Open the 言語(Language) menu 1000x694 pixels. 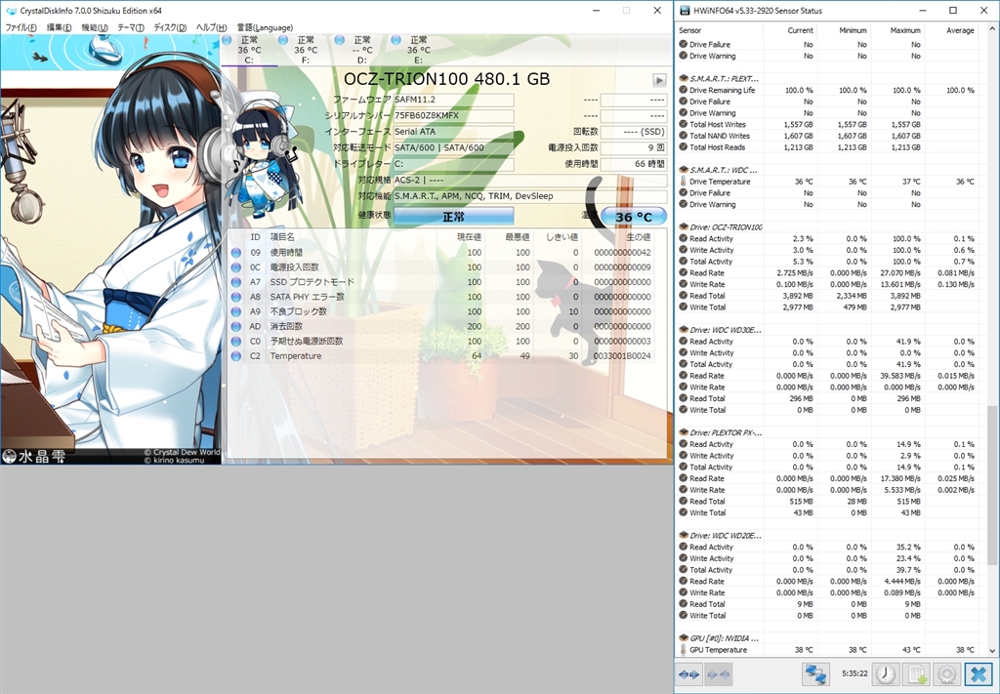pyautogui.click(x=265, y=27)
